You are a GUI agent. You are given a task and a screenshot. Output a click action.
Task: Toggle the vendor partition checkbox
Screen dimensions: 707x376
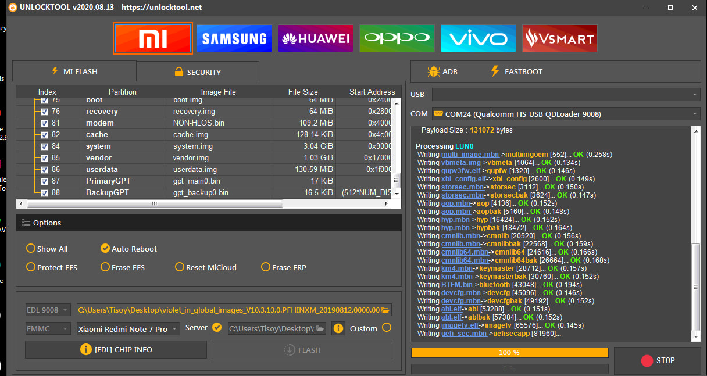[44, 158]
